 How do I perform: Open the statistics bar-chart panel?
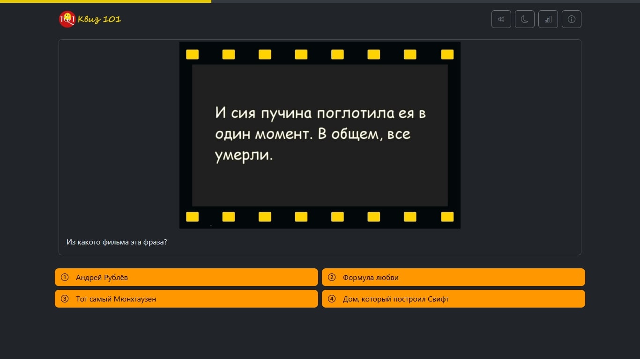[x=548, y=19]
